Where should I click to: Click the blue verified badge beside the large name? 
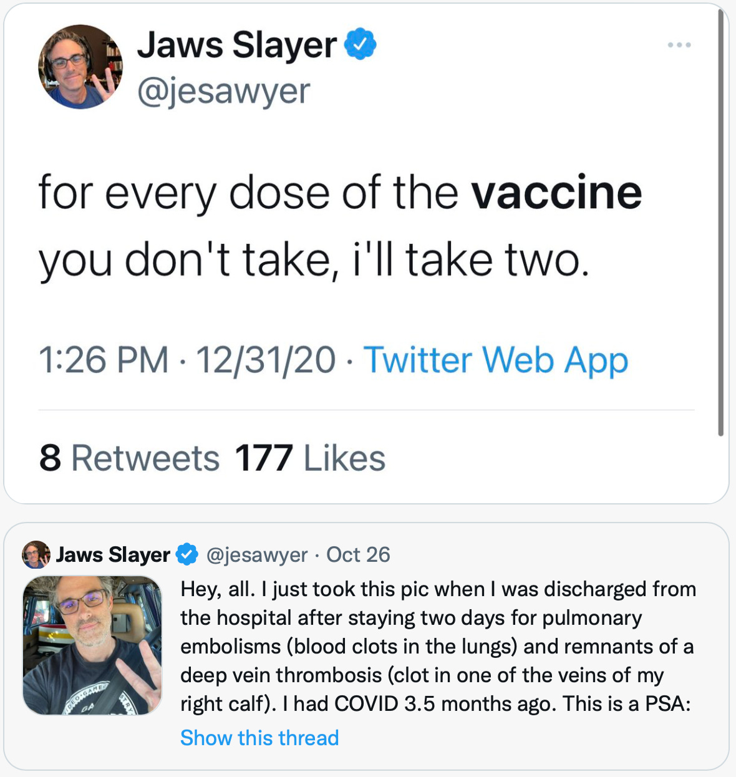point(361,44)
